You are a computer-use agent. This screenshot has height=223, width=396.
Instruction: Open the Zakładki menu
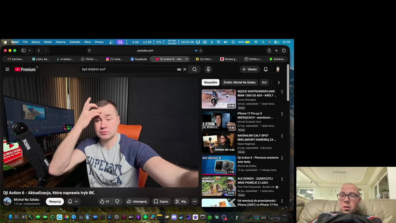click(75, 42)
